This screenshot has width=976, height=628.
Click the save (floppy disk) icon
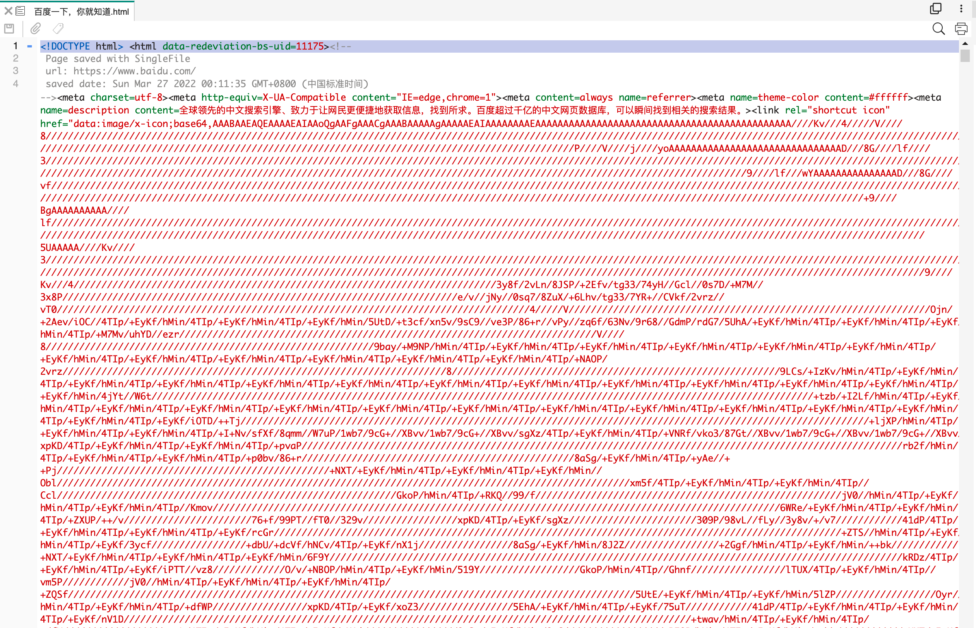(9, 29)
